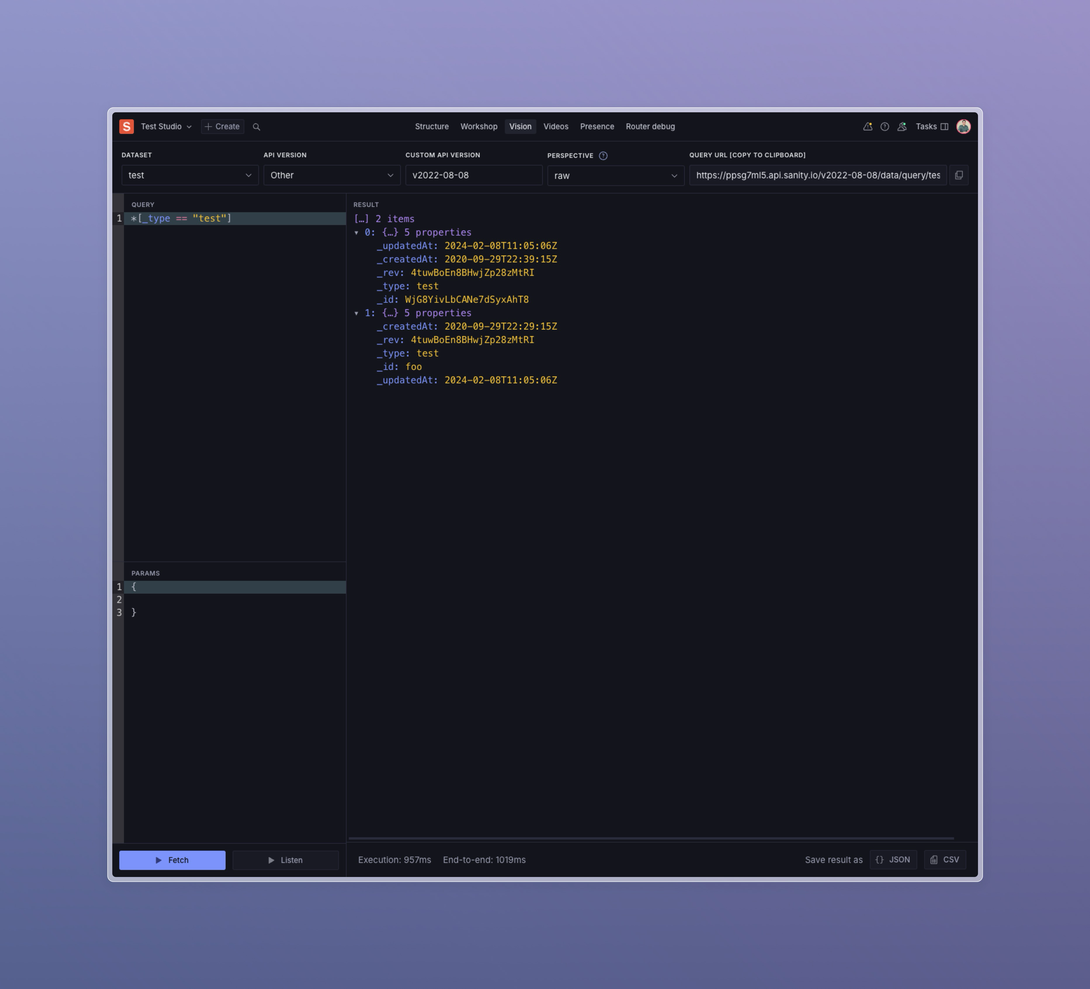Screen dimensions: 1090x989
Task: Open the Dataset dropdown
Action: click(190, 175)
